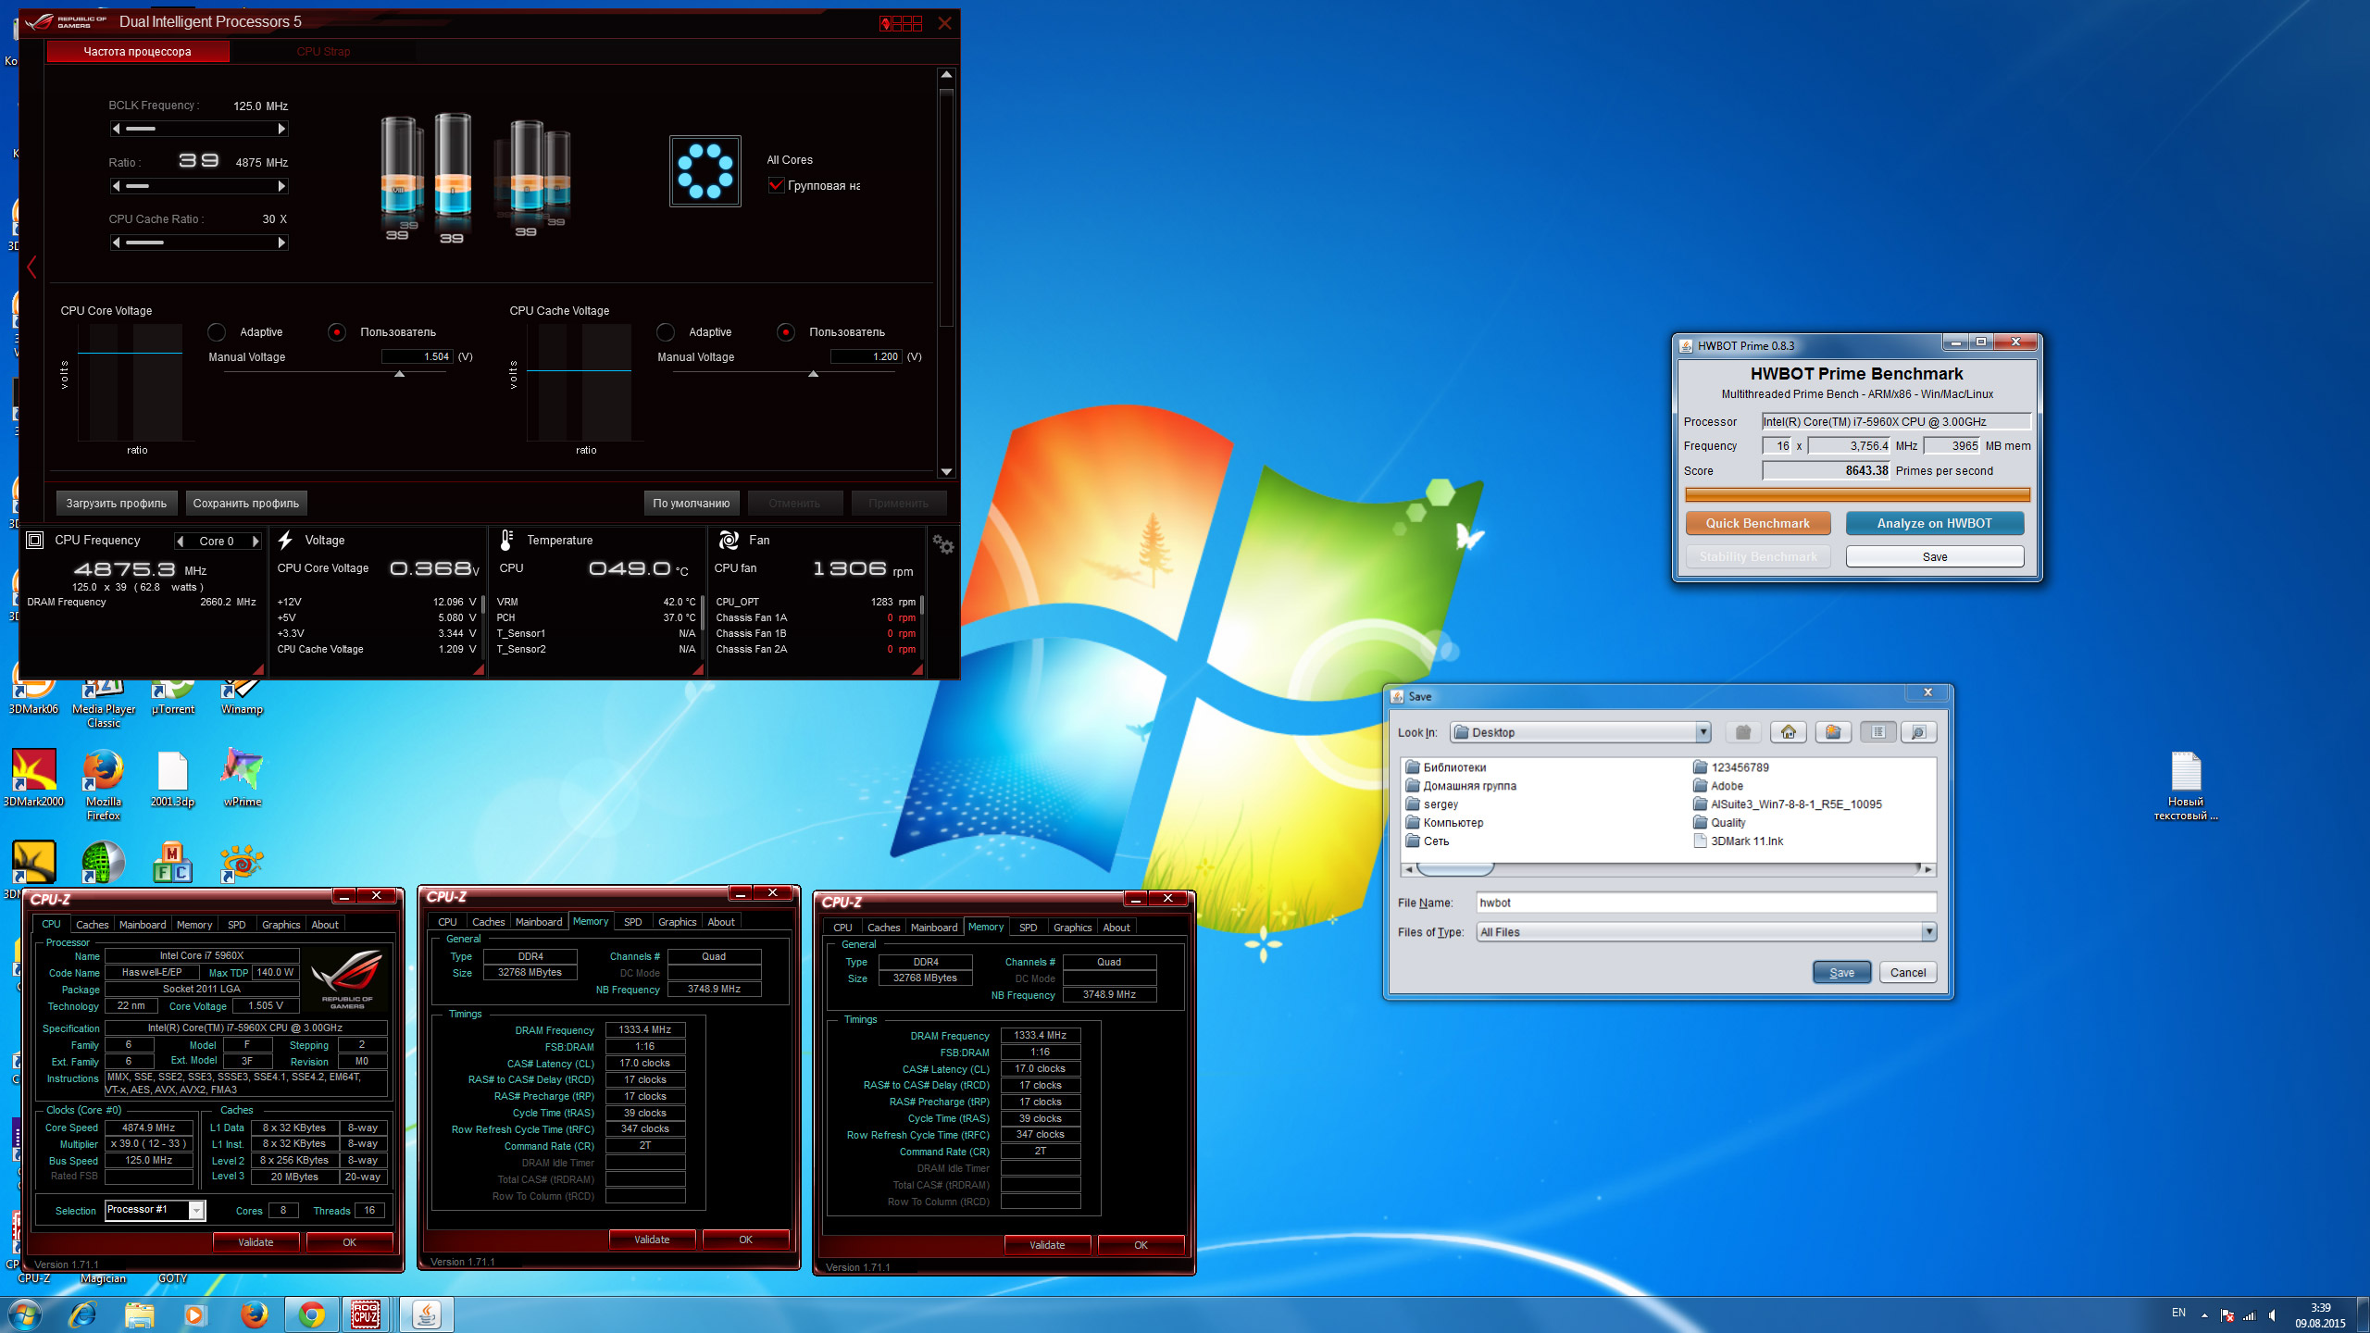Viewport: 2370px width, 1333px height.
Task: Open the Mainboard tab in left CPU-Z
Action: tap(143, 925)
